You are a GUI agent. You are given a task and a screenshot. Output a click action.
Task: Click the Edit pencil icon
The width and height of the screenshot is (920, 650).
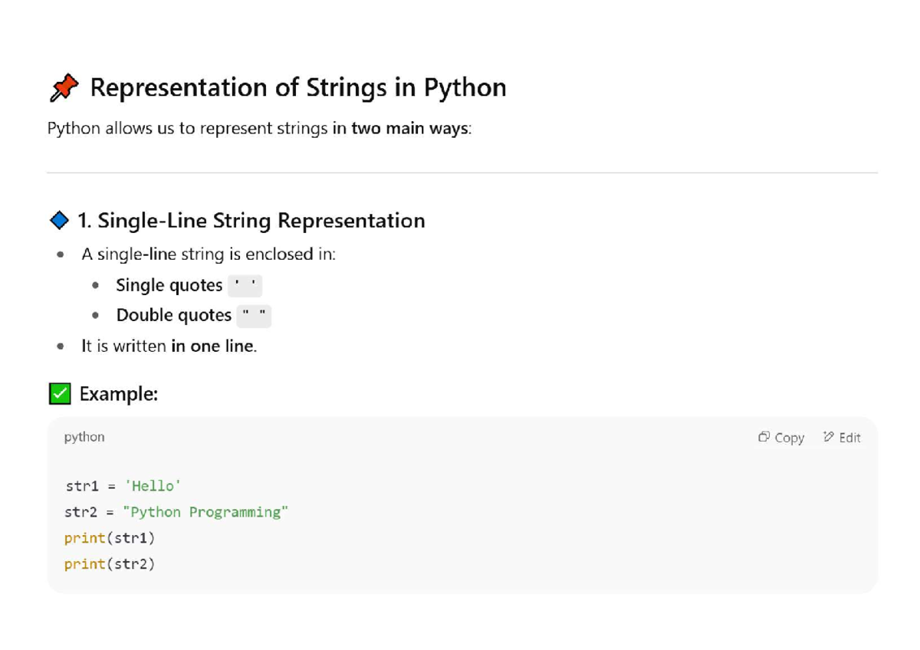point(827,437)
